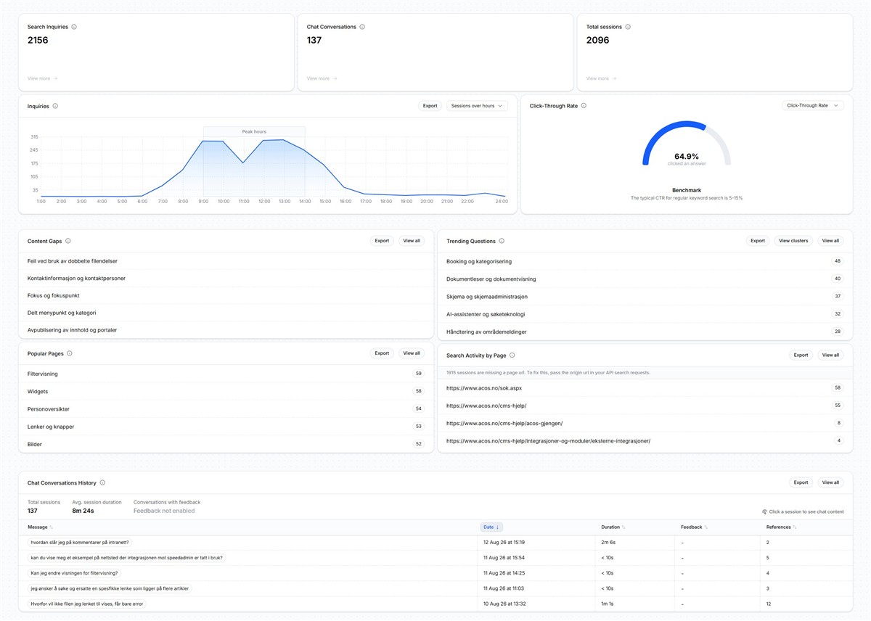Sort conversations by References column header

pos(781,527)
